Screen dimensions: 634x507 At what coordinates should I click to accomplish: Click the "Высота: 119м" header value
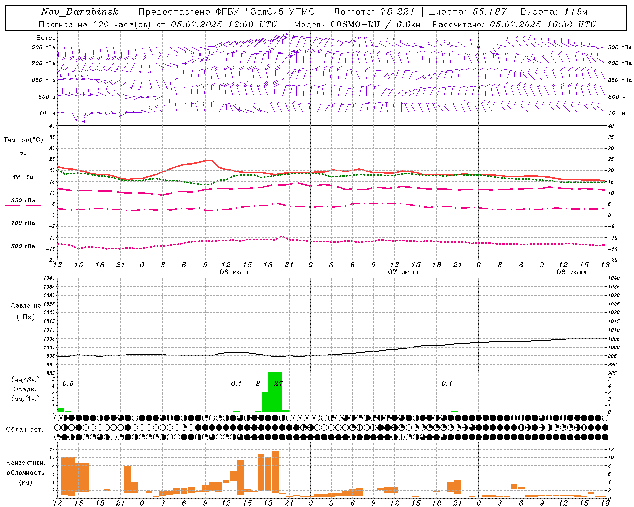click(x=554, y=12)
